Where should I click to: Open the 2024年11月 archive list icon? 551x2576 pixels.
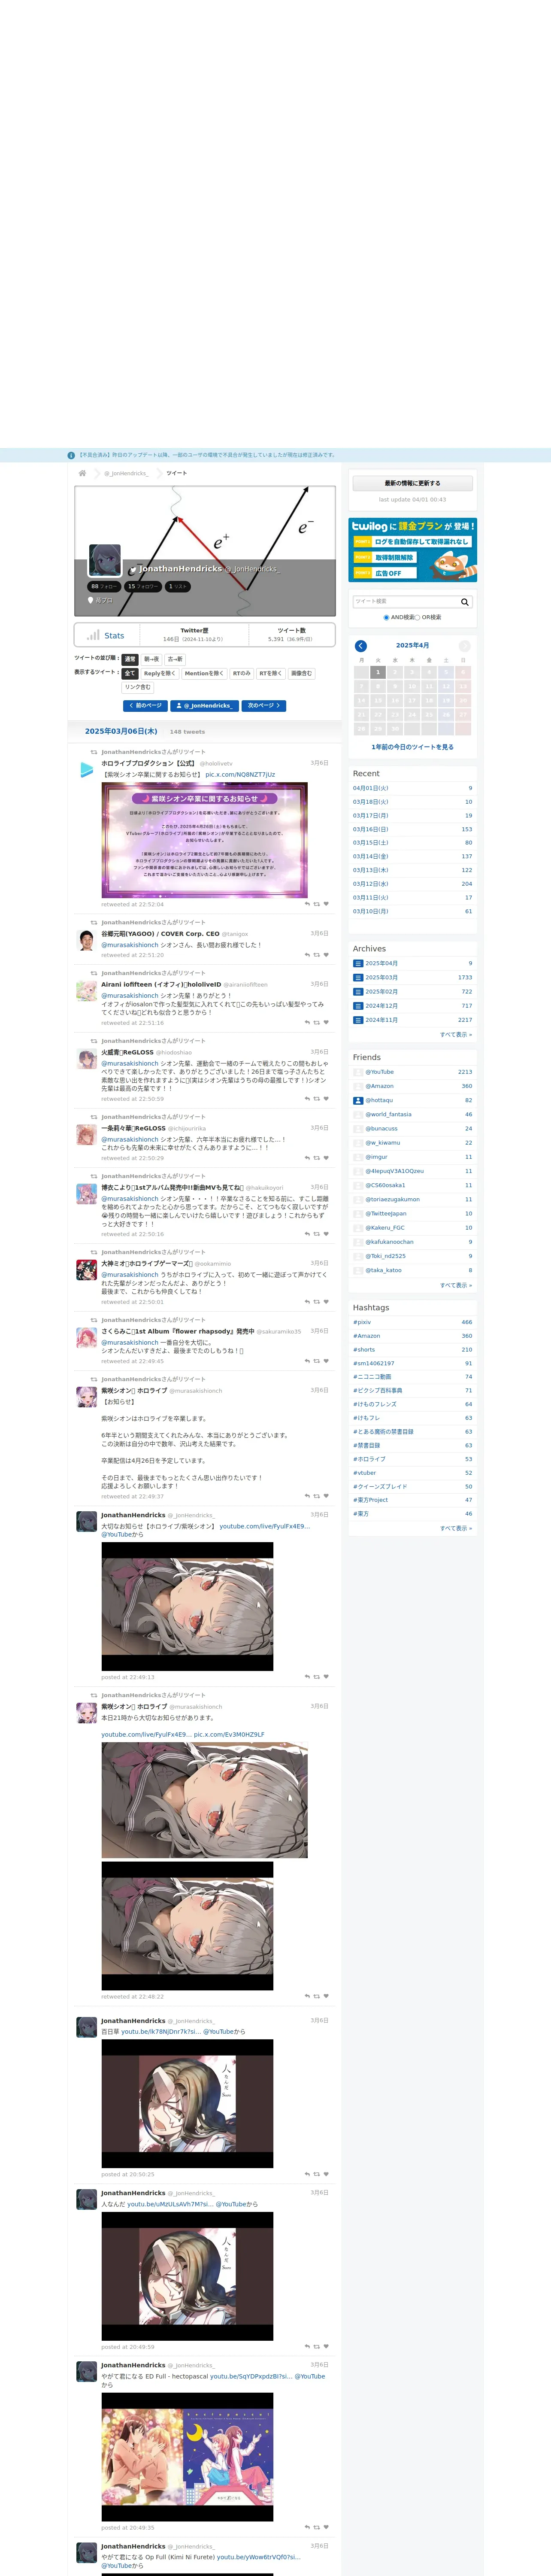pos(358,1020)
